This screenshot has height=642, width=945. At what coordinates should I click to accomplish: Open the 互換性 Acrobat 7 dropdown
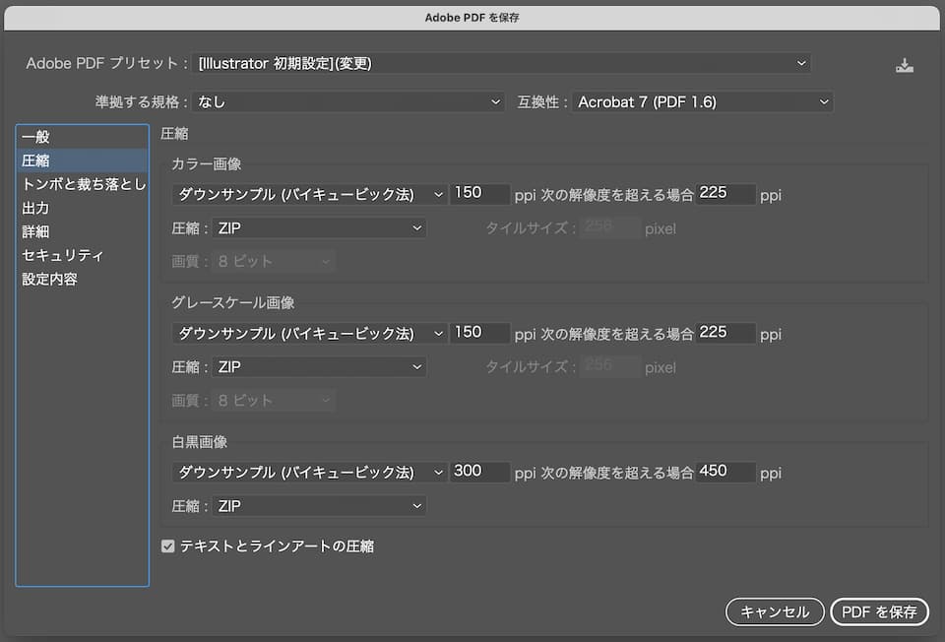point(703,102)
